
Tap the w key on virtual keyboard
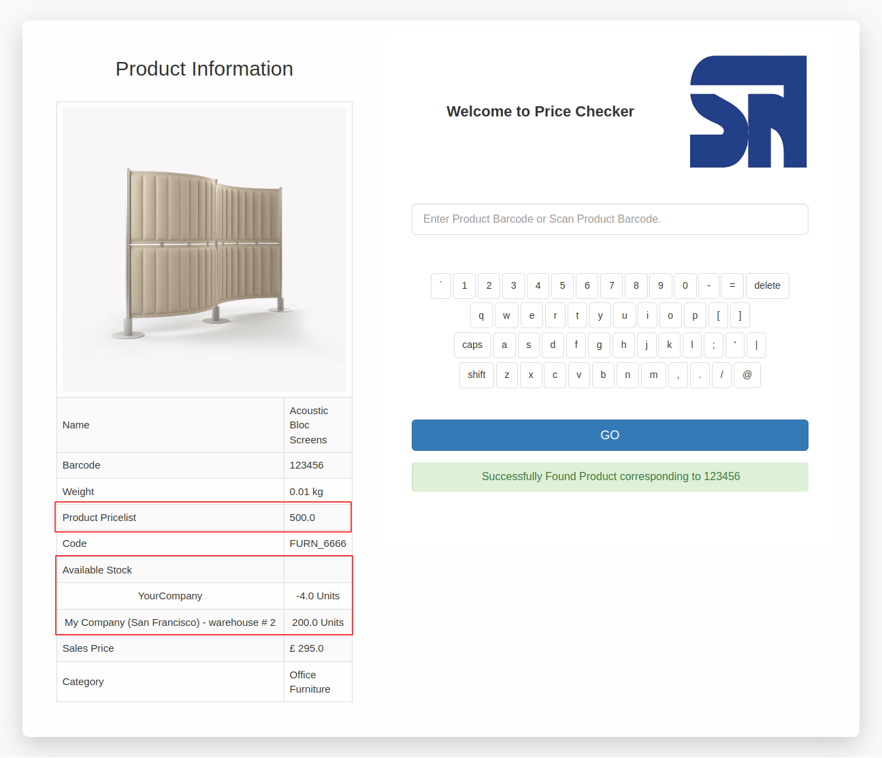[506, 316]
